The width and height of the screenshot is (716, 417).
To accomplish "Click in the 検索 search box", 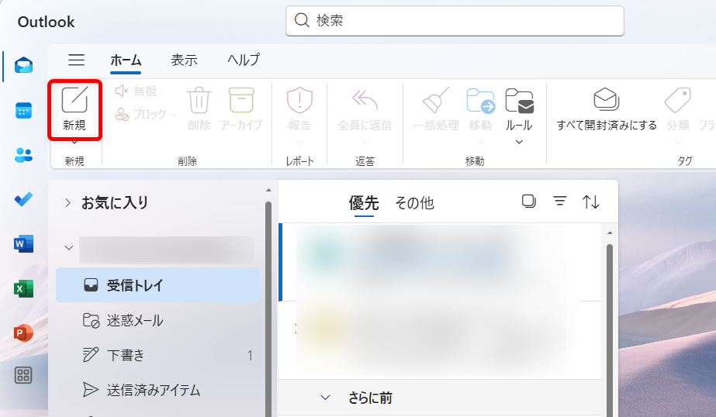I will click(455, 20).
